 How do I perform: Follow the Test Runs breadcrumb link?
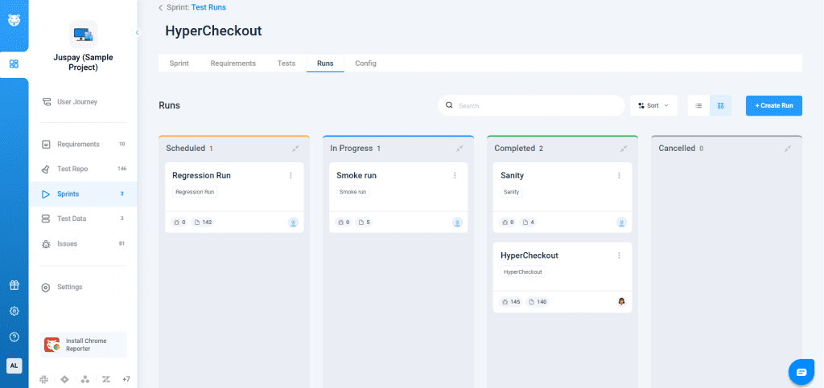click(x=208, y=7)
